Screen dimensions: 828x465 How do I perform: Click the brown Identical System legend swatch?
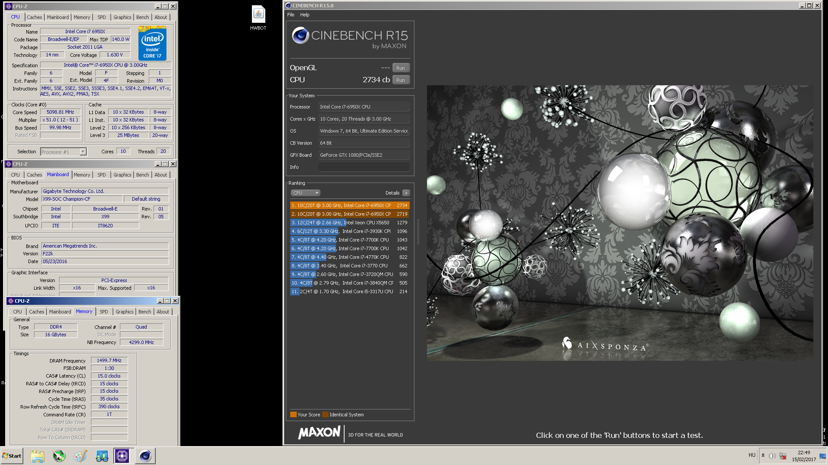click(325, 415)
